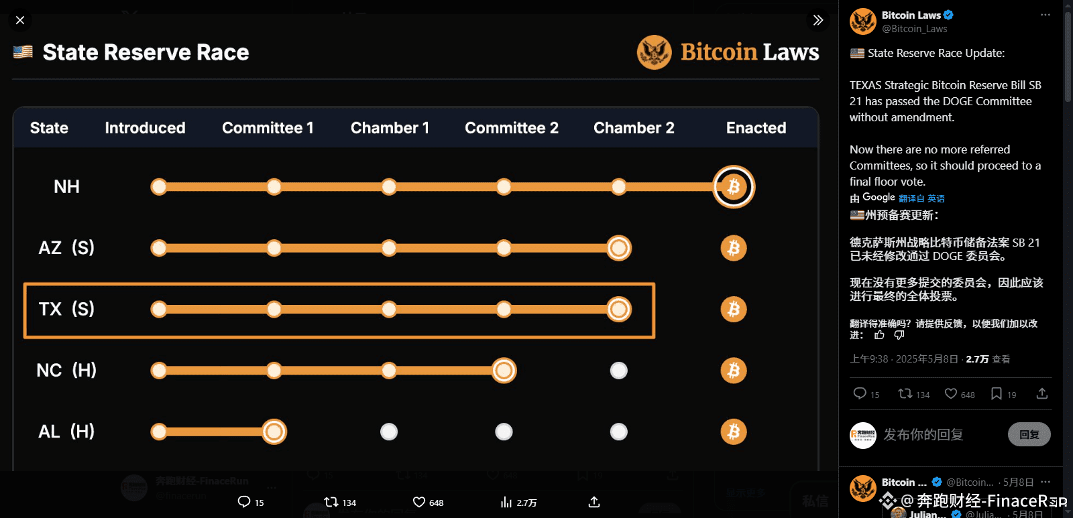Viewport: 1073px width, 518px height.
Task: Open the more menu on the Bitcoin Laws reply
Action: click(x=1045, y=482)
